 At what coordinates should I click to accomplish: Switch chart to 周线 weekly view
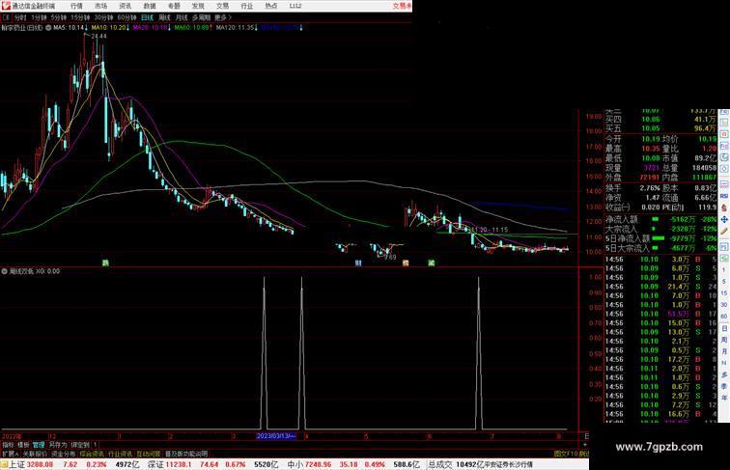tap(164, 17)
